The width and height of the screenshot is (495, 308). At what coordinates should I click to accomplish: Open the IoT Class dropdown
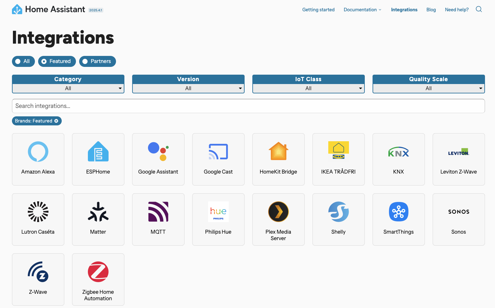[309, 88]
